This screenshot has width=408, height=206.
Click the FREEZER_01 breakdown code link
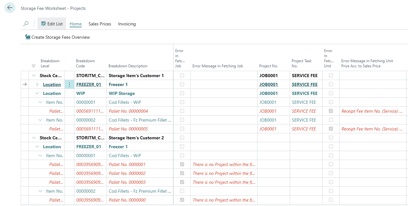88,84
